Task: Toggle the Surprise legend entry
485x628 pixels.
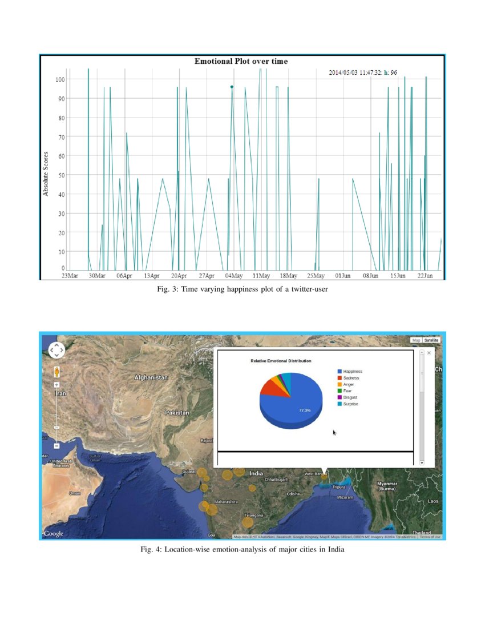Action: [350, 404]
